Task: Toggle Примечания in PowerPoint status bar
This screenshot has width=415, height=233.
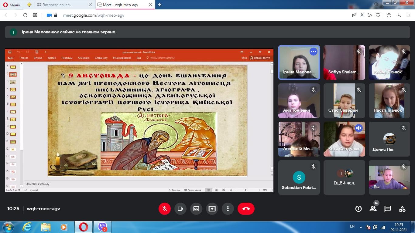Action: (193, 190)
